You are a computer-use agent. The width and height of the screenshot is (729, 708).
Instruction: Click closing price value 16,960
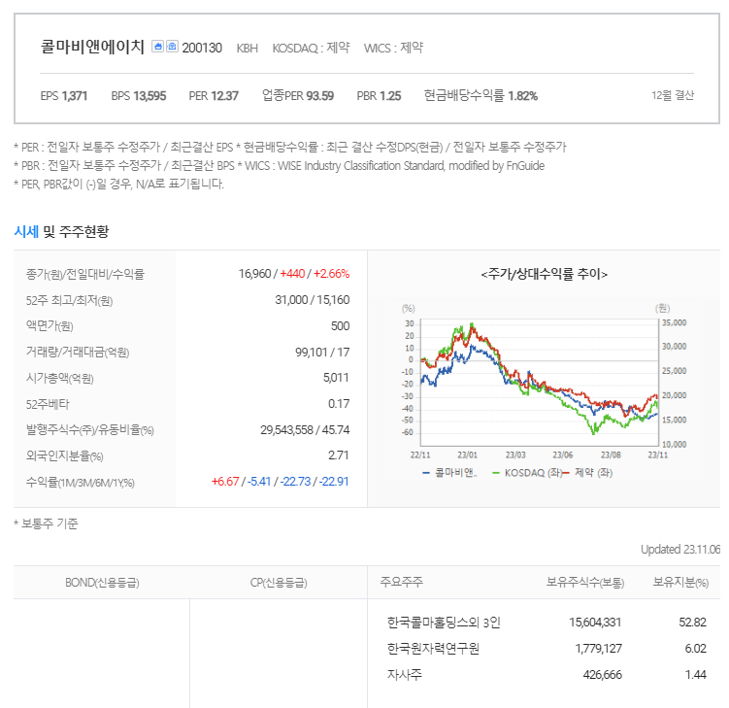(254, 274)
